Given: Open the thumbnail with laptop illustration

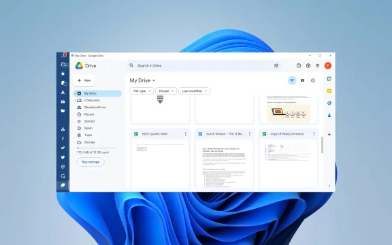Looking at the screenshot, I should pos(289,109).
